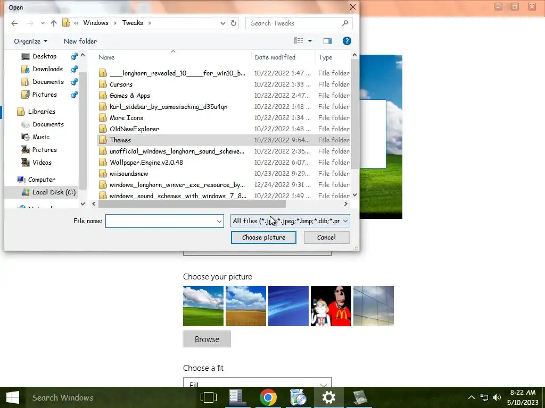Click the Browse button in Settings

coord(207,339)
